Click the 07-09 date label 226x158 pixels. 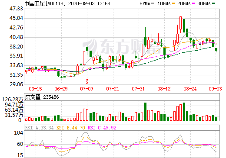coord(86,89)
